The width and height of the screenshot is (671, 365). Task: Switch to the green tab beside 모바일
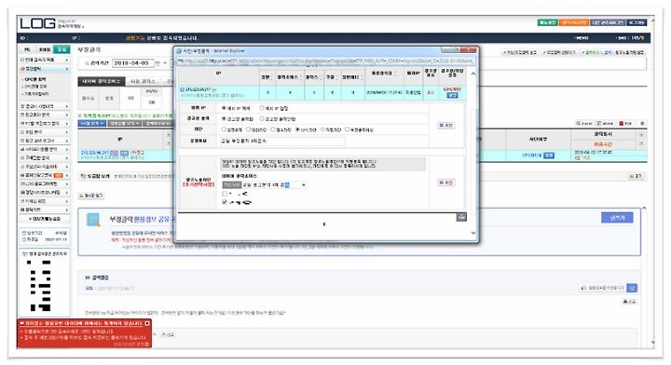coord(62,49)
